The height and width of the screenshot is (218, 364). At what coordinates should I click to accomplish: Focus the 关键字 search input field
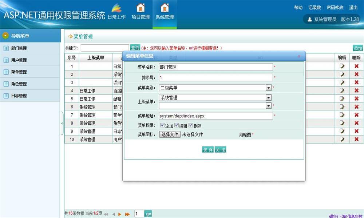[x=105, y=48]
